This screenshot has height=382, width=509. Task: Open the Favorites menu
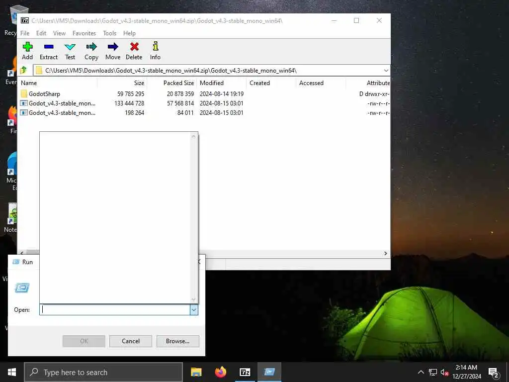(x=84, y=33)
